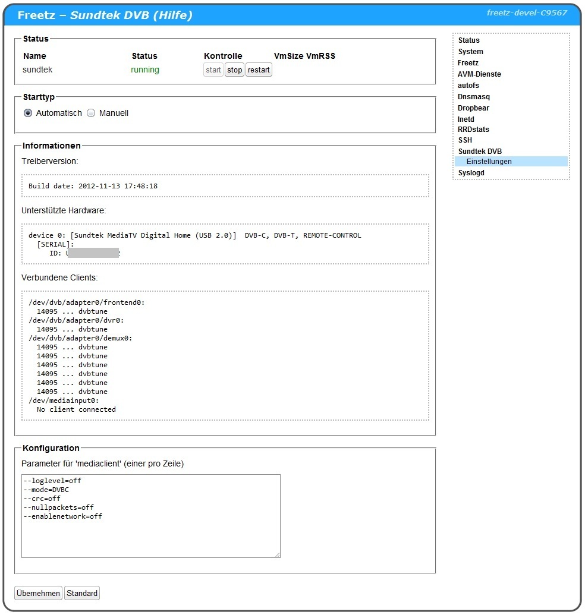585x615 pixels.
Task: Open the Syslogd sidebar entry
Action: [x=471, y=173]
